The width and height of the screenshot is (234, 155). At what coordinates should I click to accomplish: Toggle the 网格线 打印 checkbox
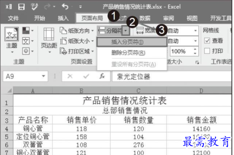pyautogui.click(x=207, y=51)
